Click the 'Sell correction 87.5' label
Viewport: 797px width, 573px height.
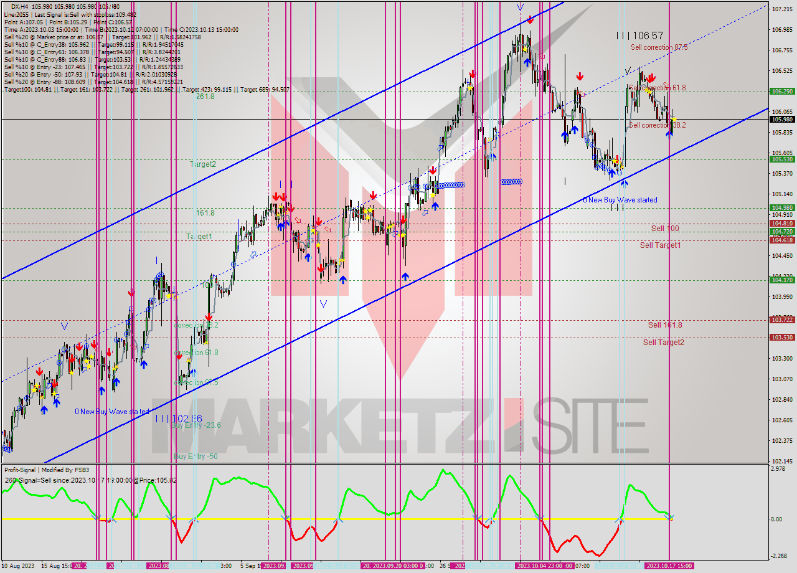659,47
